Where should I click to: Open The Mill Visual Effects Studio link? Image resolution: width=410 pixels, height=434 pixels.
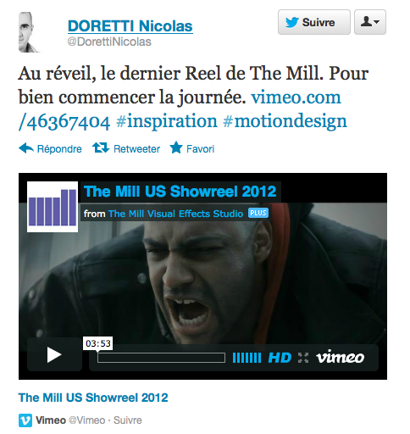[175, 214]
